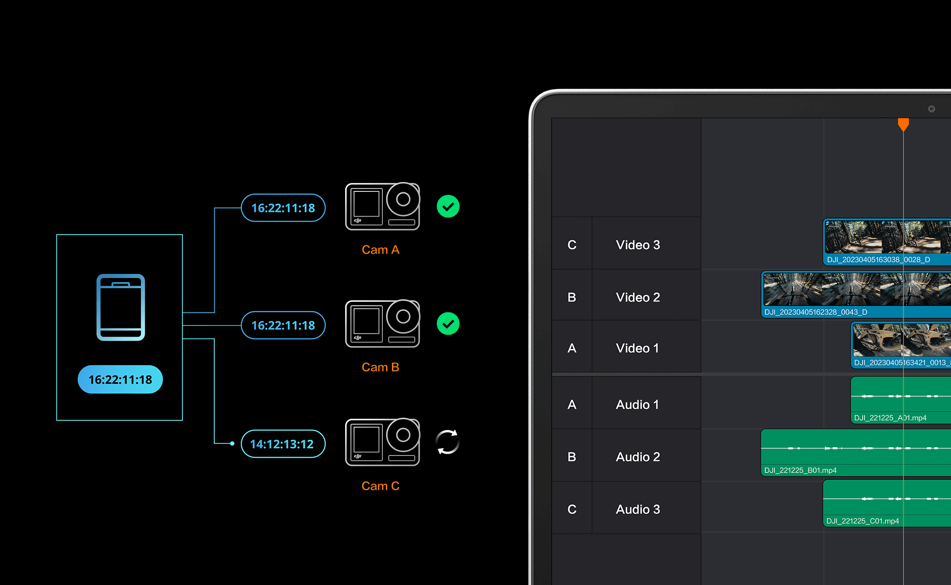Viewport: 951px width, 585px height.
Task: Click the phone's filled timecode 16:22:11:18 badge
Action: [120, 380]
